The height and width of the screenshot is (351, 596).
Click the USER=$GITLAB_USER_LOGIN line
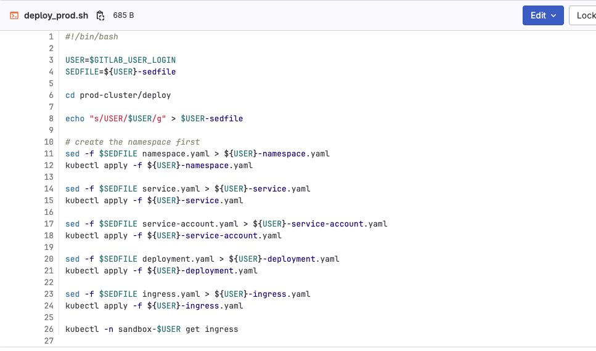tap(120, 60)
